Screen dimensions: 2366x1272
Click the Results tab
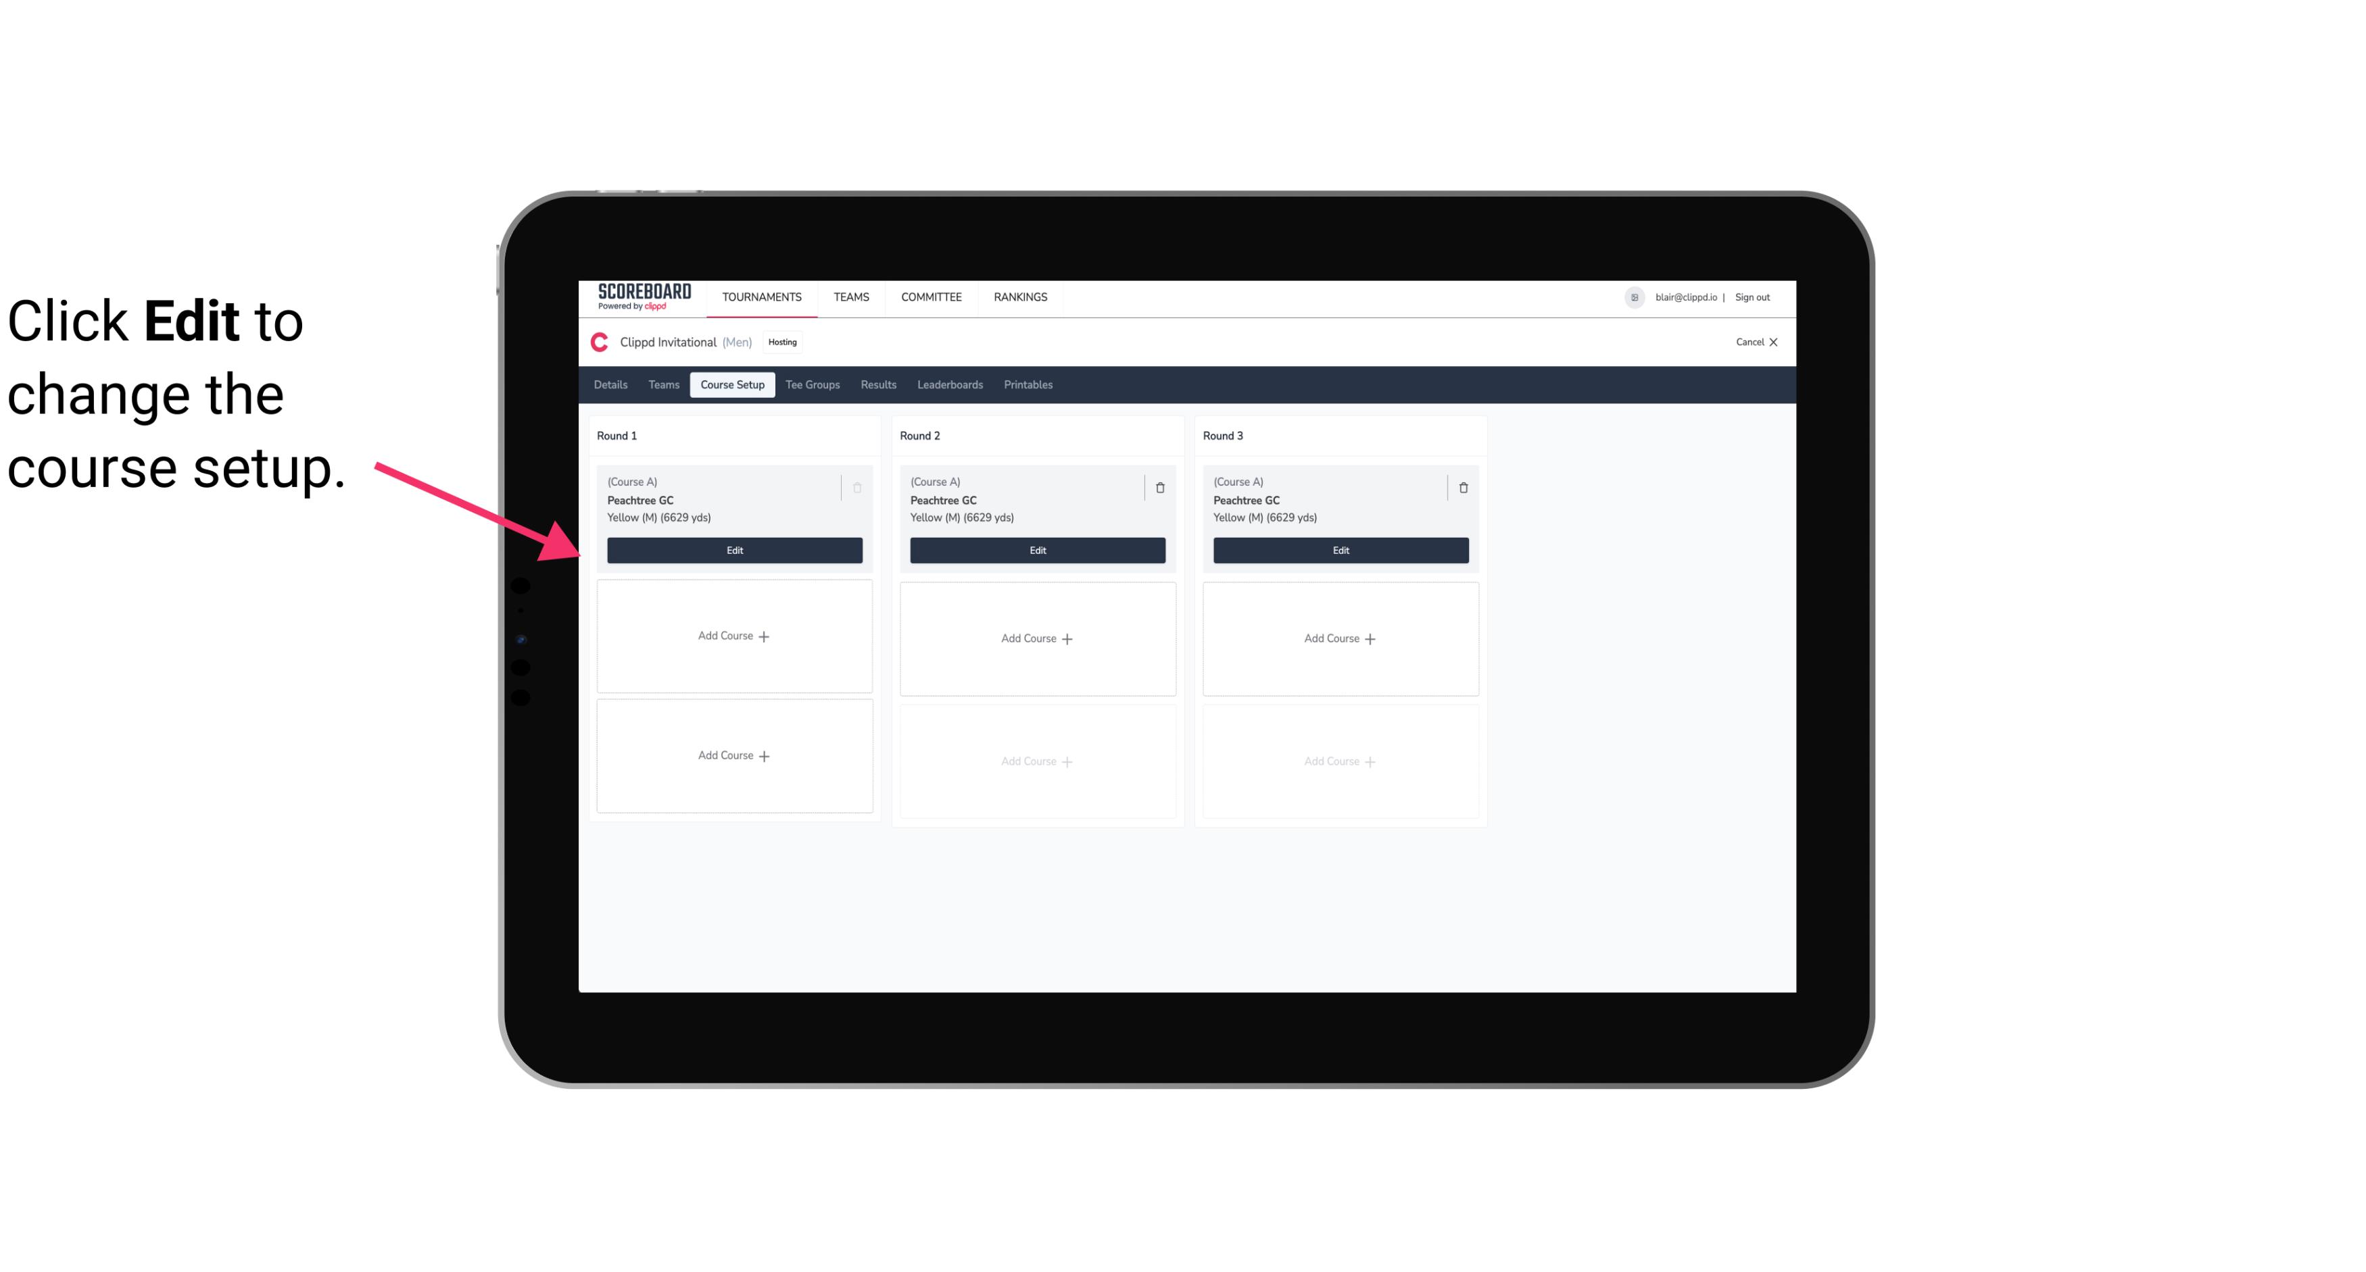877,384
